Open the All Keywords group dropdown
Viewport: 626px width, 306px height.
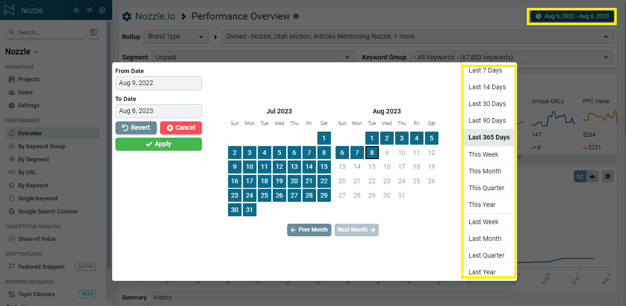coord(512,57)
